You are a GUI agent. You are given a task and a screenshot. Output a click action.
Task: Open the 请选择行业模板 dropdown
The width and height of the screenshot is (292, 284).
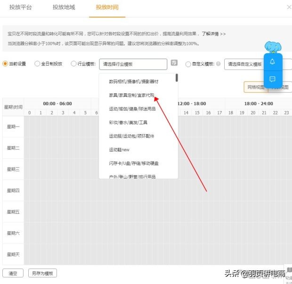(133, 64)
